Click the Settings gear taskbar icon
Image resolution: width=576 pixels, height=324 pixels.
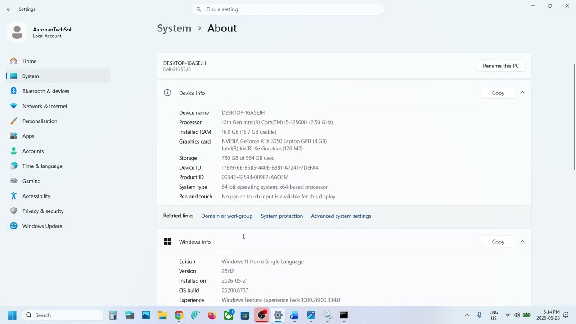tap(278, 315)
